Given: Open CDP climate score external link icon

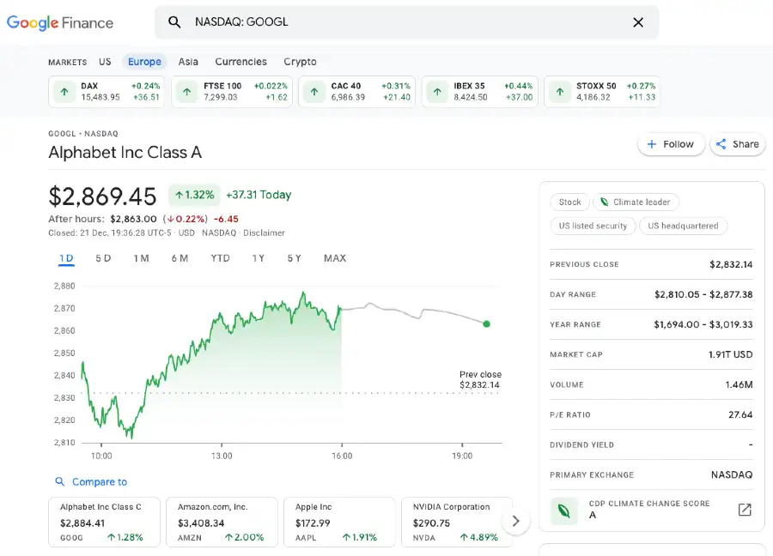Looking at the screenshot, I should [745, 510].
